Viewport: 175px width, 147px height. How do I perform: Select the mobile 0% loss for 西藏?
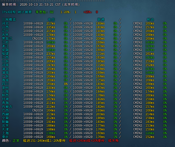(165, 114)
